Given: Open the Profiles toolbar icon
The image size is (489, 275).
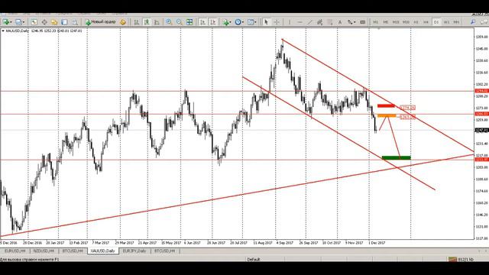Looking at the screenshot, I should click(x=19, y=22).
